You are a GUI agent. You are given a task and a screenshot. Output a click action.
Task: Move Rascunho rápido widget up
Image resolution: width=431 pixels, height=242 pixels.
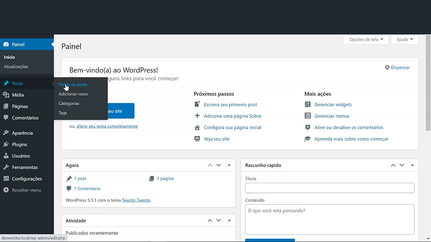393,165
